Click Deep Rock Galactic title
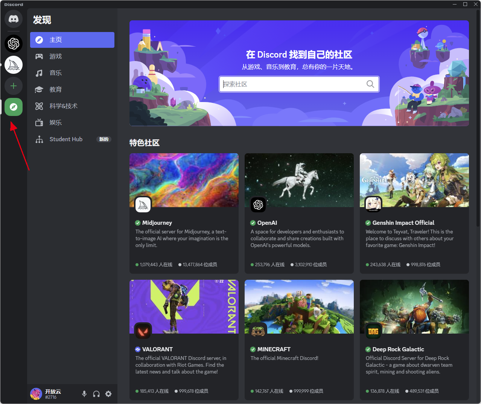The height and width of the screenshot is (404, 481). [398, 349]
